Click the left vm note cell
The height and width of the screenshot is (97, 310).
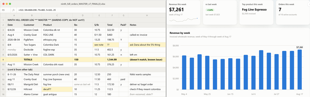(x=147, y=55)
